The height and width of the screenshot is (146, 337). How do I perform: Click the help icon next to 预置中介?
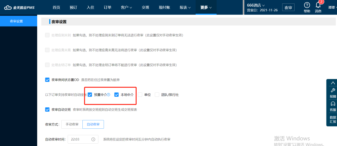tap(108, 95)
